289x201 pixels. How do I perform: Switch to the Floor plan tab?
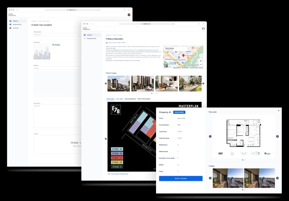[x=119, y=99]
